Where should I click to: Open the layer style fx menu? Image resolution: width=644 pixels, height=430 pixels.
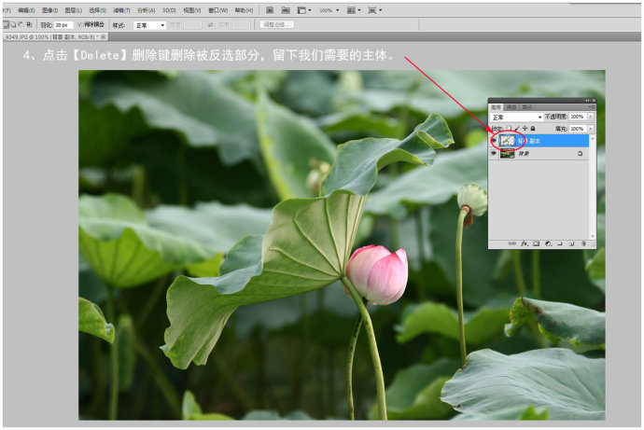[525, 243]
